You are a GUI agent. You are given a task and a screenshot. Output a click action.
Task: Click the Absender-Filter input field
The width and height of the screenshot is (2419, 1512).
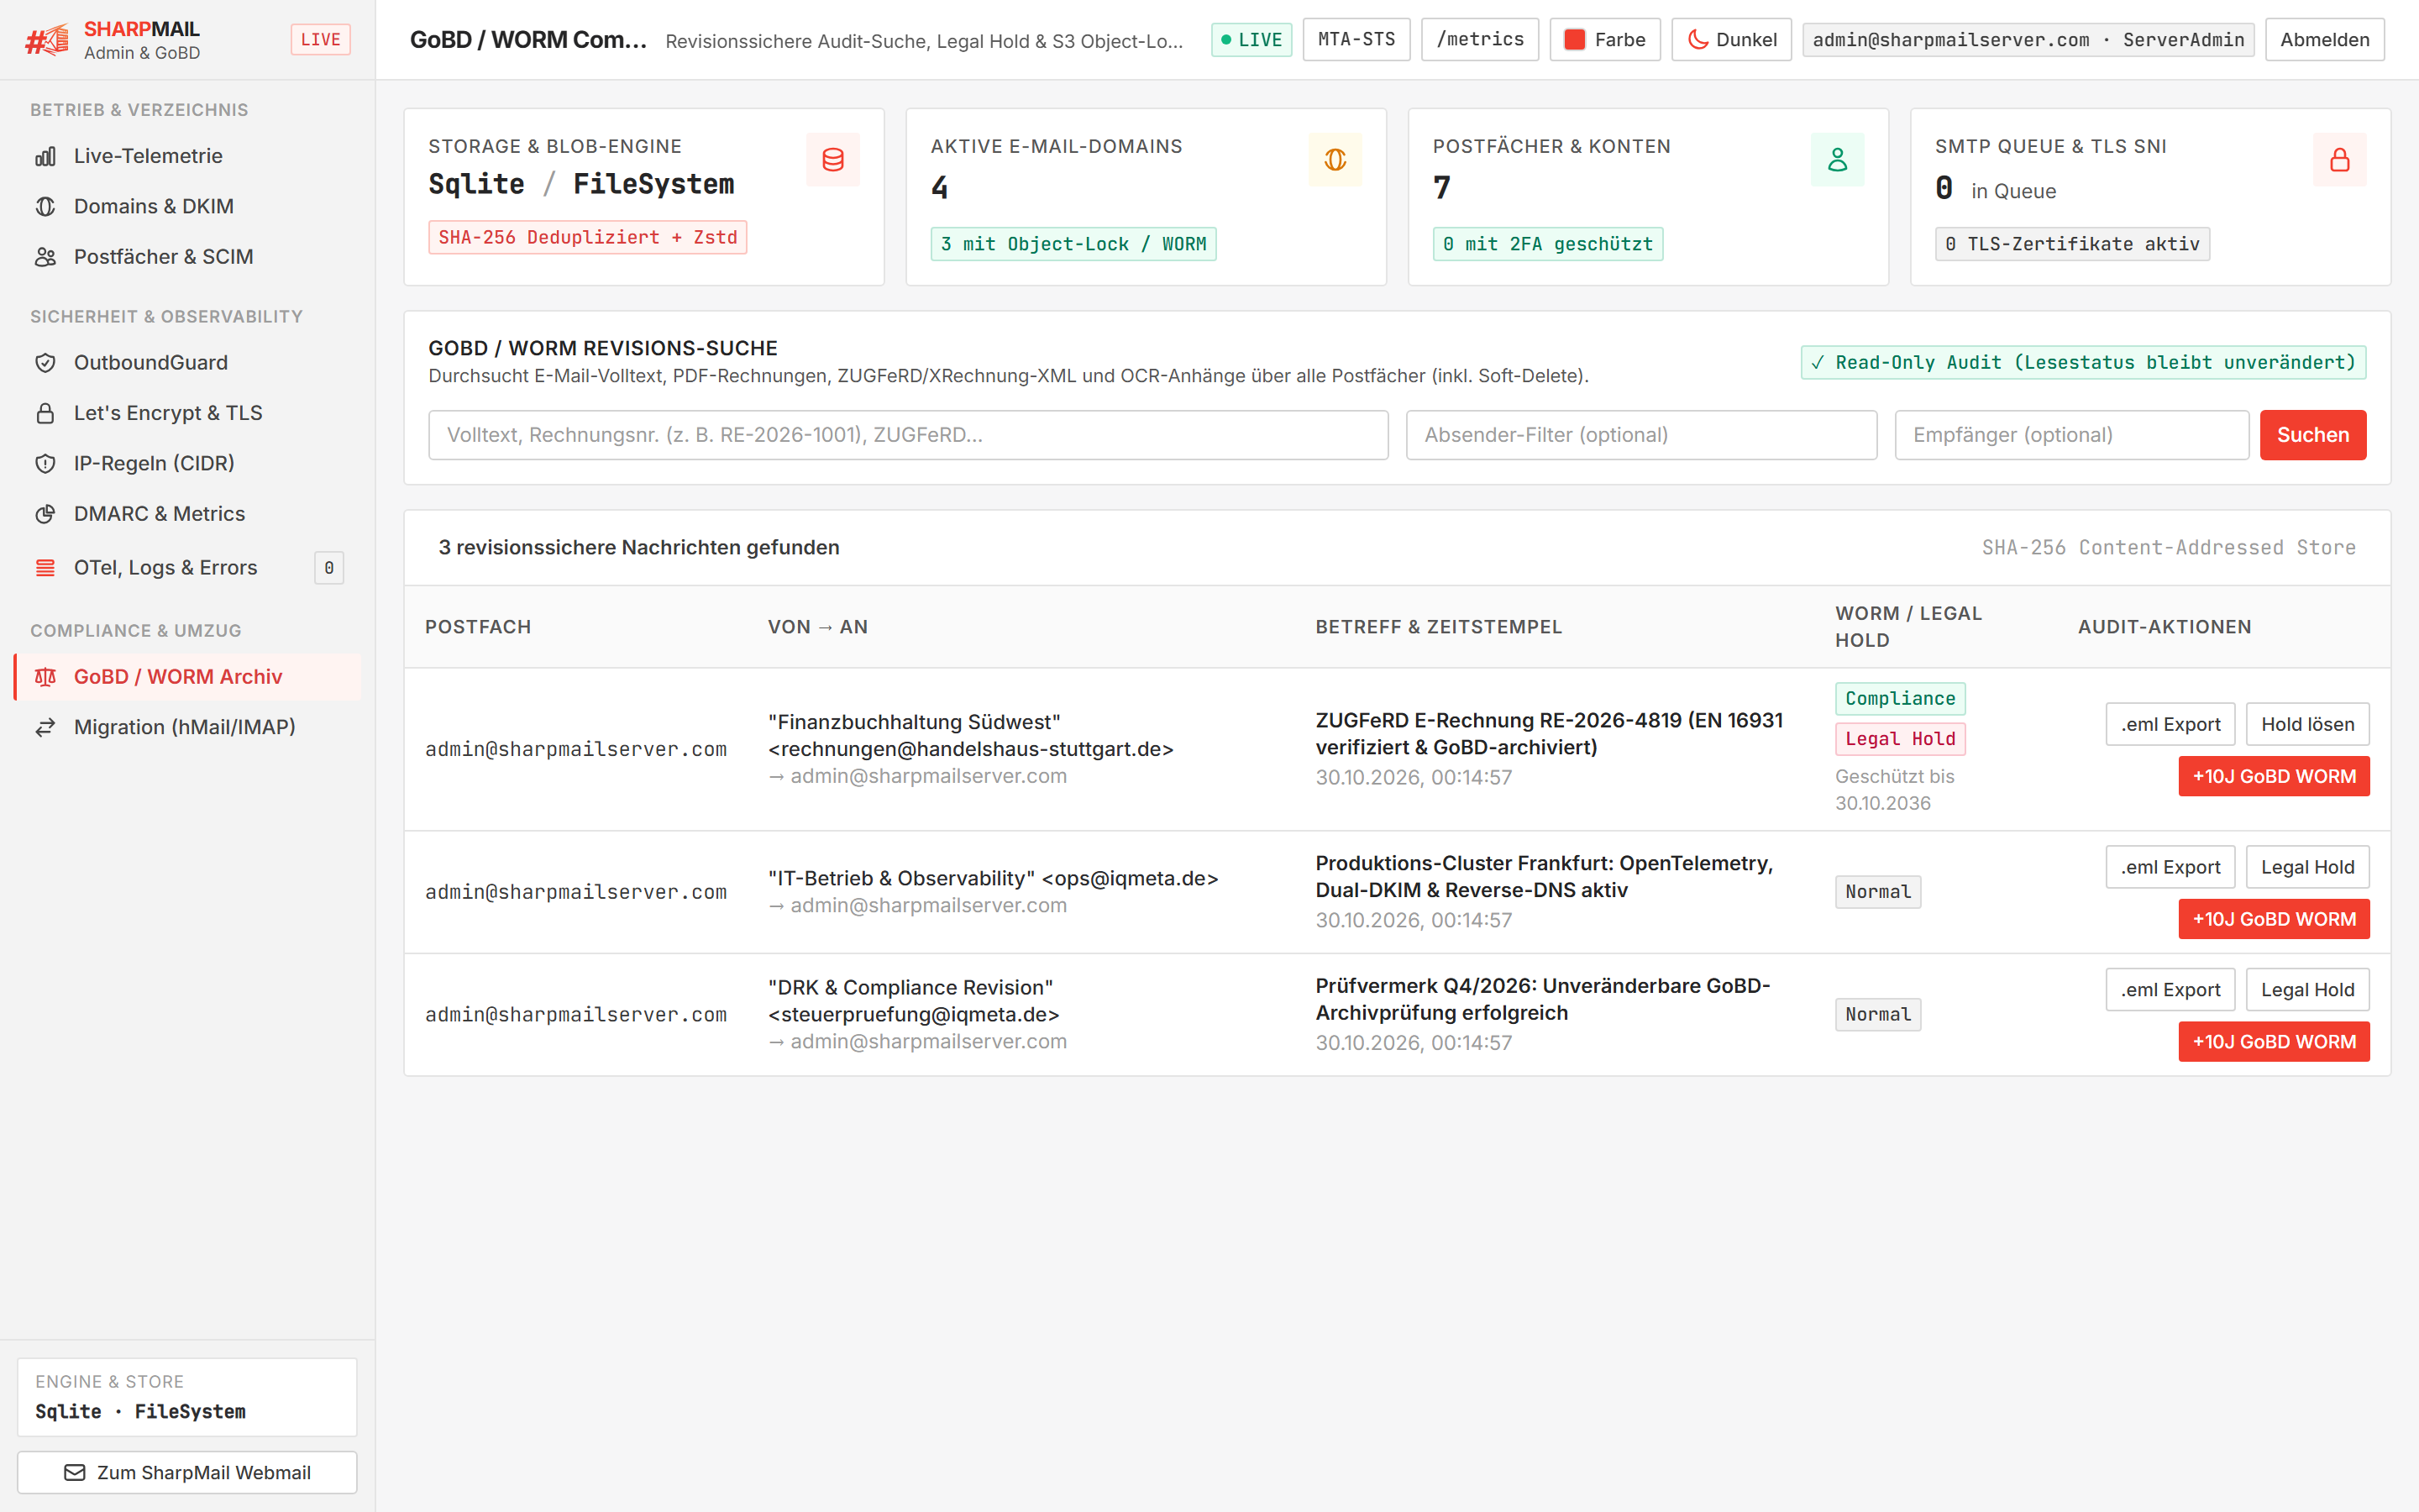tap(1641, 435)
